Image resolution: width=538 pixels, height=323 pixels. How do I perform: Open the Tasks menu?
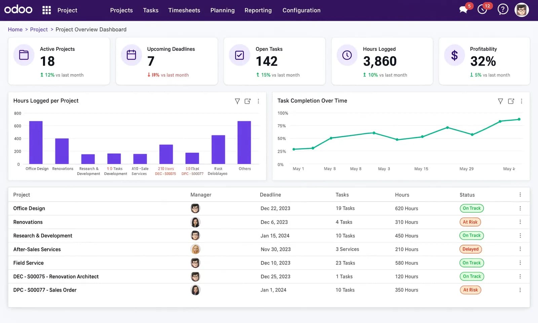(151, 10)
